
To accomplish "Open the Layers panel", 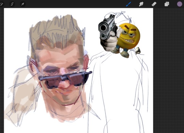I will pos(167,4).
